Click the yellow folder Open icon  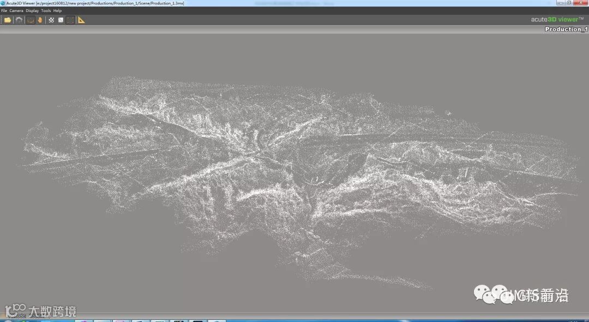8,20
